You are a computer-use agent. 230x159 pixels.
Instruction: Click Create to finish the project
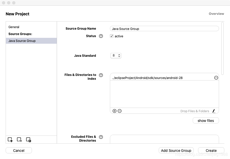point(211,151)
